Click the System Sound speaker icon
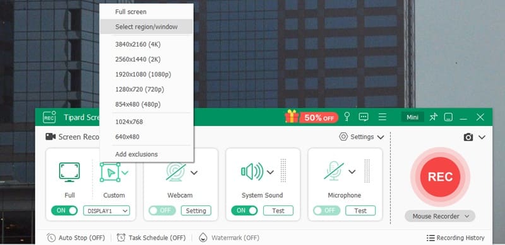The width and height of the screenshot is (505, 245). pos(252,172)
